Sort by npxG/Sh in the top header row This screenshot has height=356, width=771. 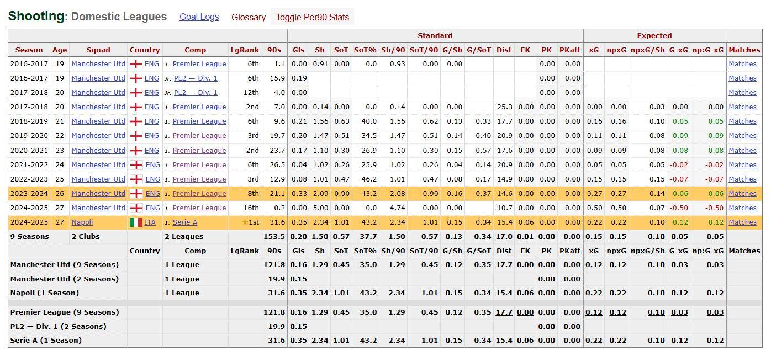click(648, 50)
